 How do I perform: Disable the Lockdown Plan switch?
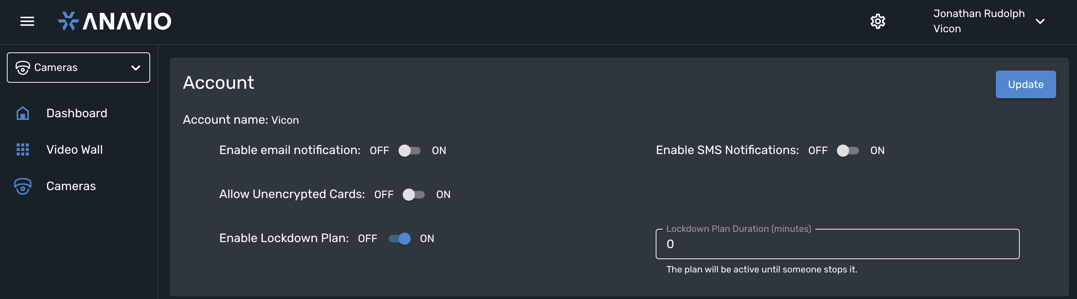[400, 238]
